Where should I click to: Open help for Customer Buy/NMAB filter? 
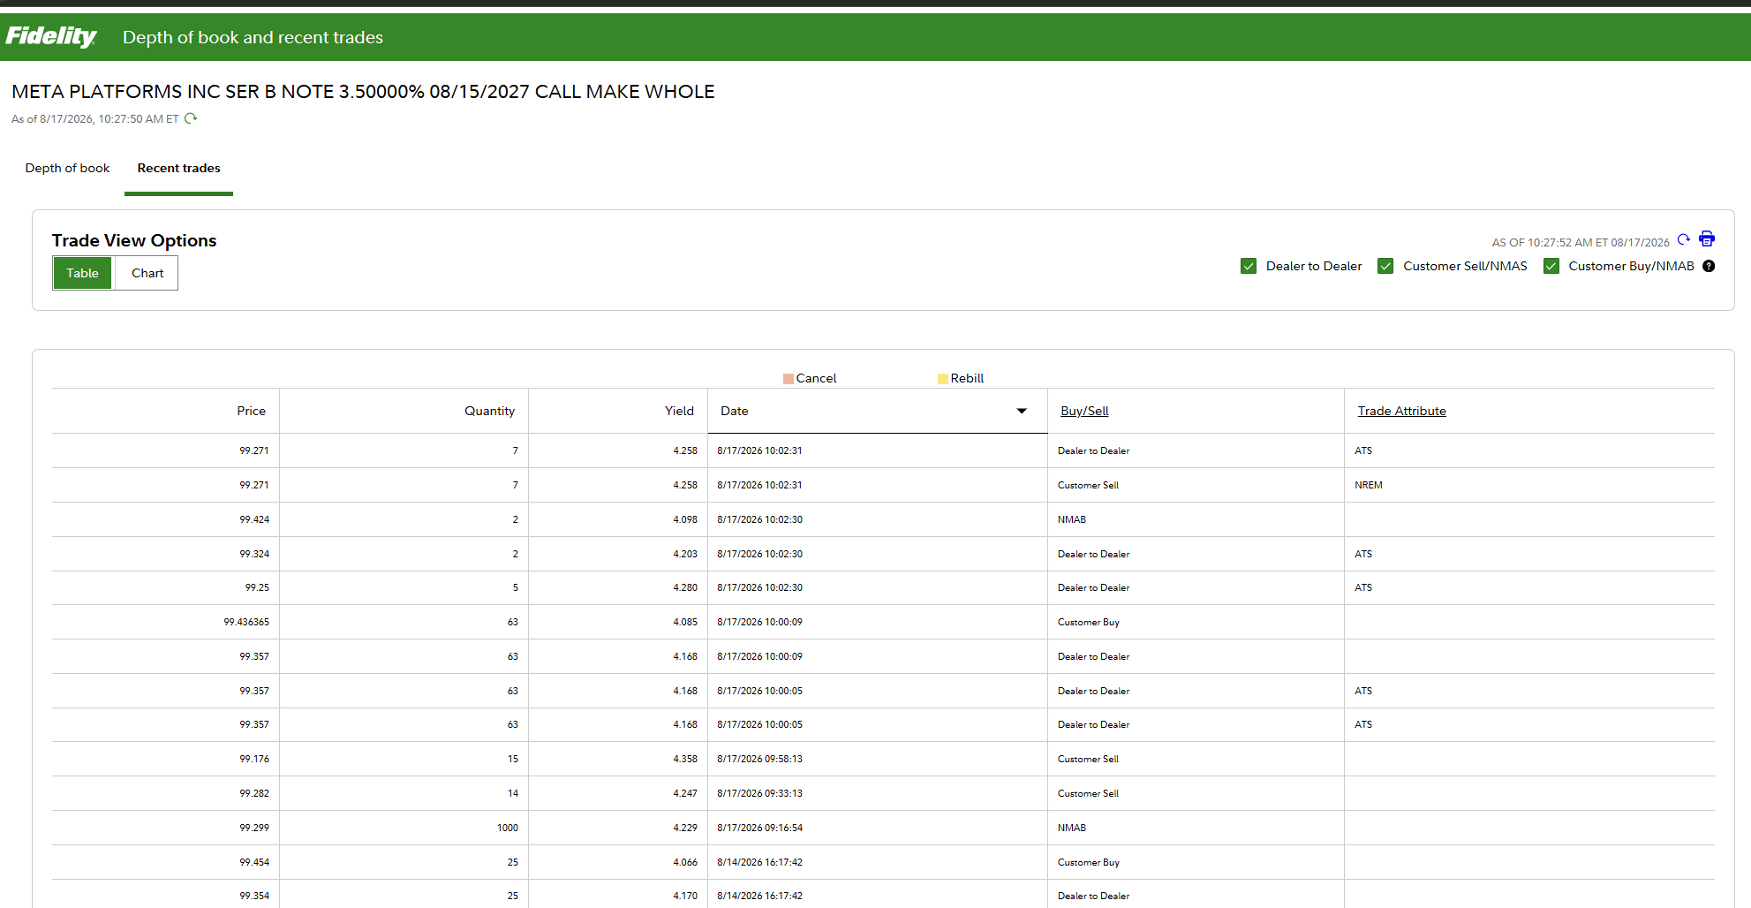point(1709,266)
